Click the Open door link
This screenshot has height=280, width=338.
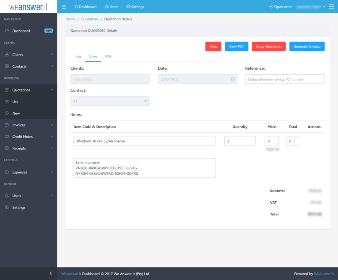[280, 7]
